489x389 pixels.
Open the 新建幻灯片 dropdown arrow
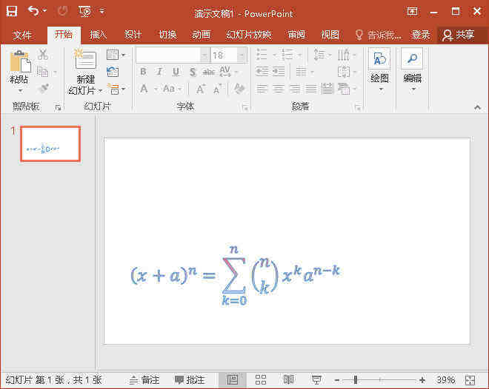(x=101, y=91)
